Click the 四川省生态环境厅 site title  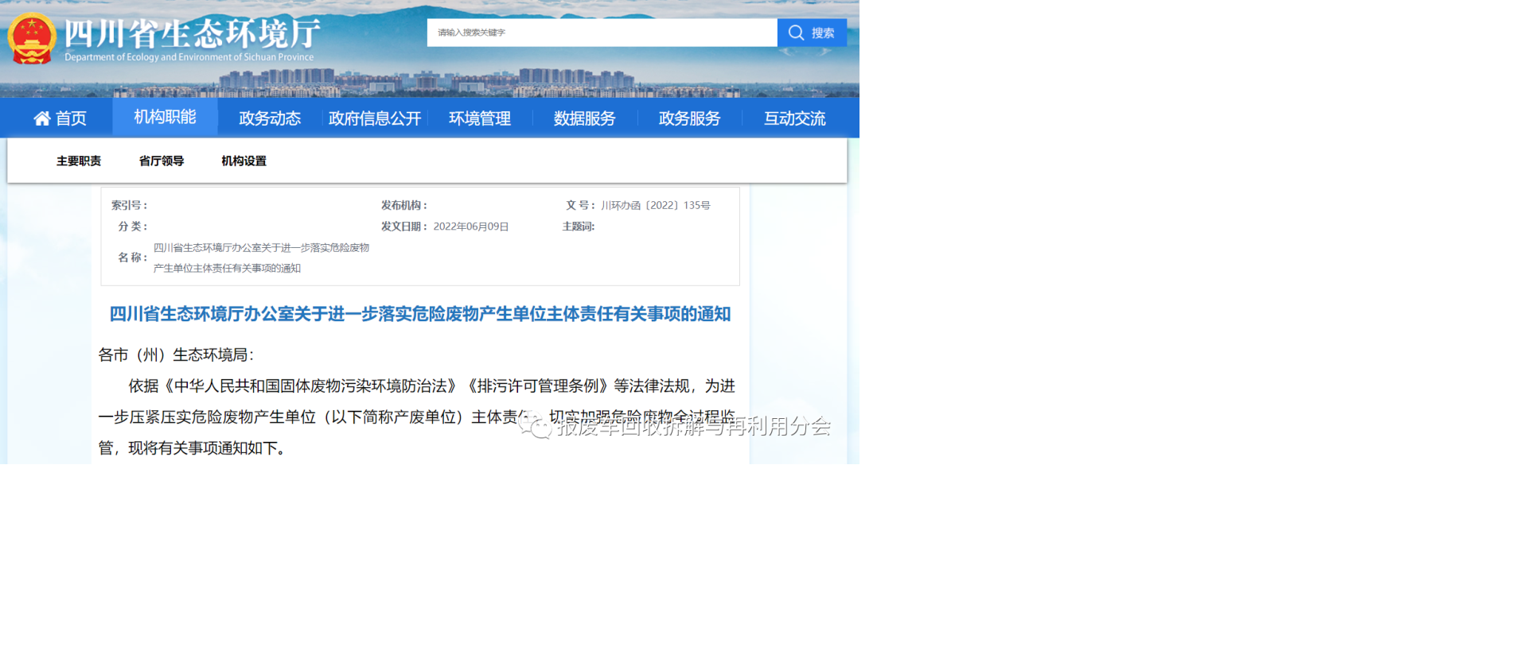[192, 34]
